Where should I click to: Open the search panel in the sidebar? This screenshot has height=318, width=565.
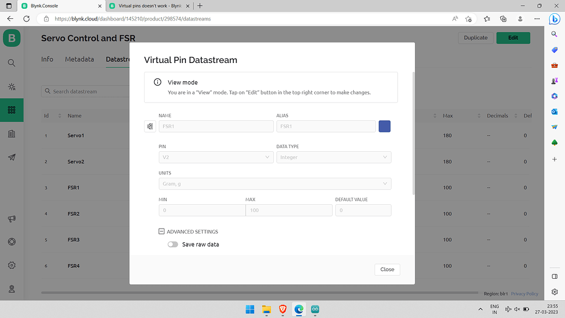click(11, 62)
